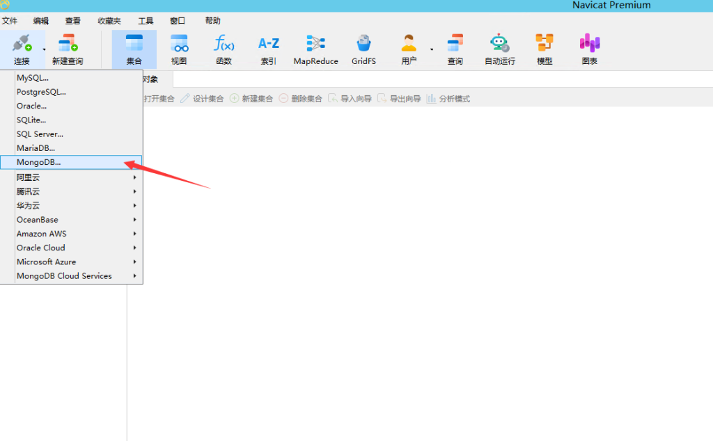Viewport: 713px width, 441px height.
Task: Switch to the Objects (对象) tab
Action: tap(150, 79)
